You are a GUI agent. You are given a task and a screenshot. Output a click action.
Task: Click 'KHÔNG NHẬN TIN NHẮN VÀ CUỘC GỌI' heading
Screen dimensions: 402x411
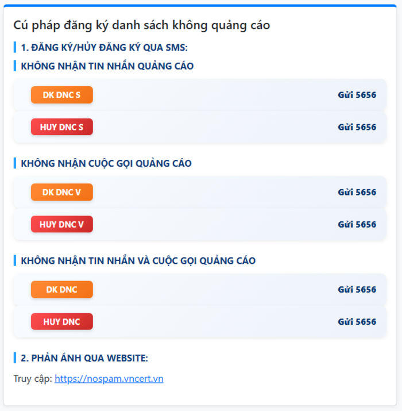point(138,260)
